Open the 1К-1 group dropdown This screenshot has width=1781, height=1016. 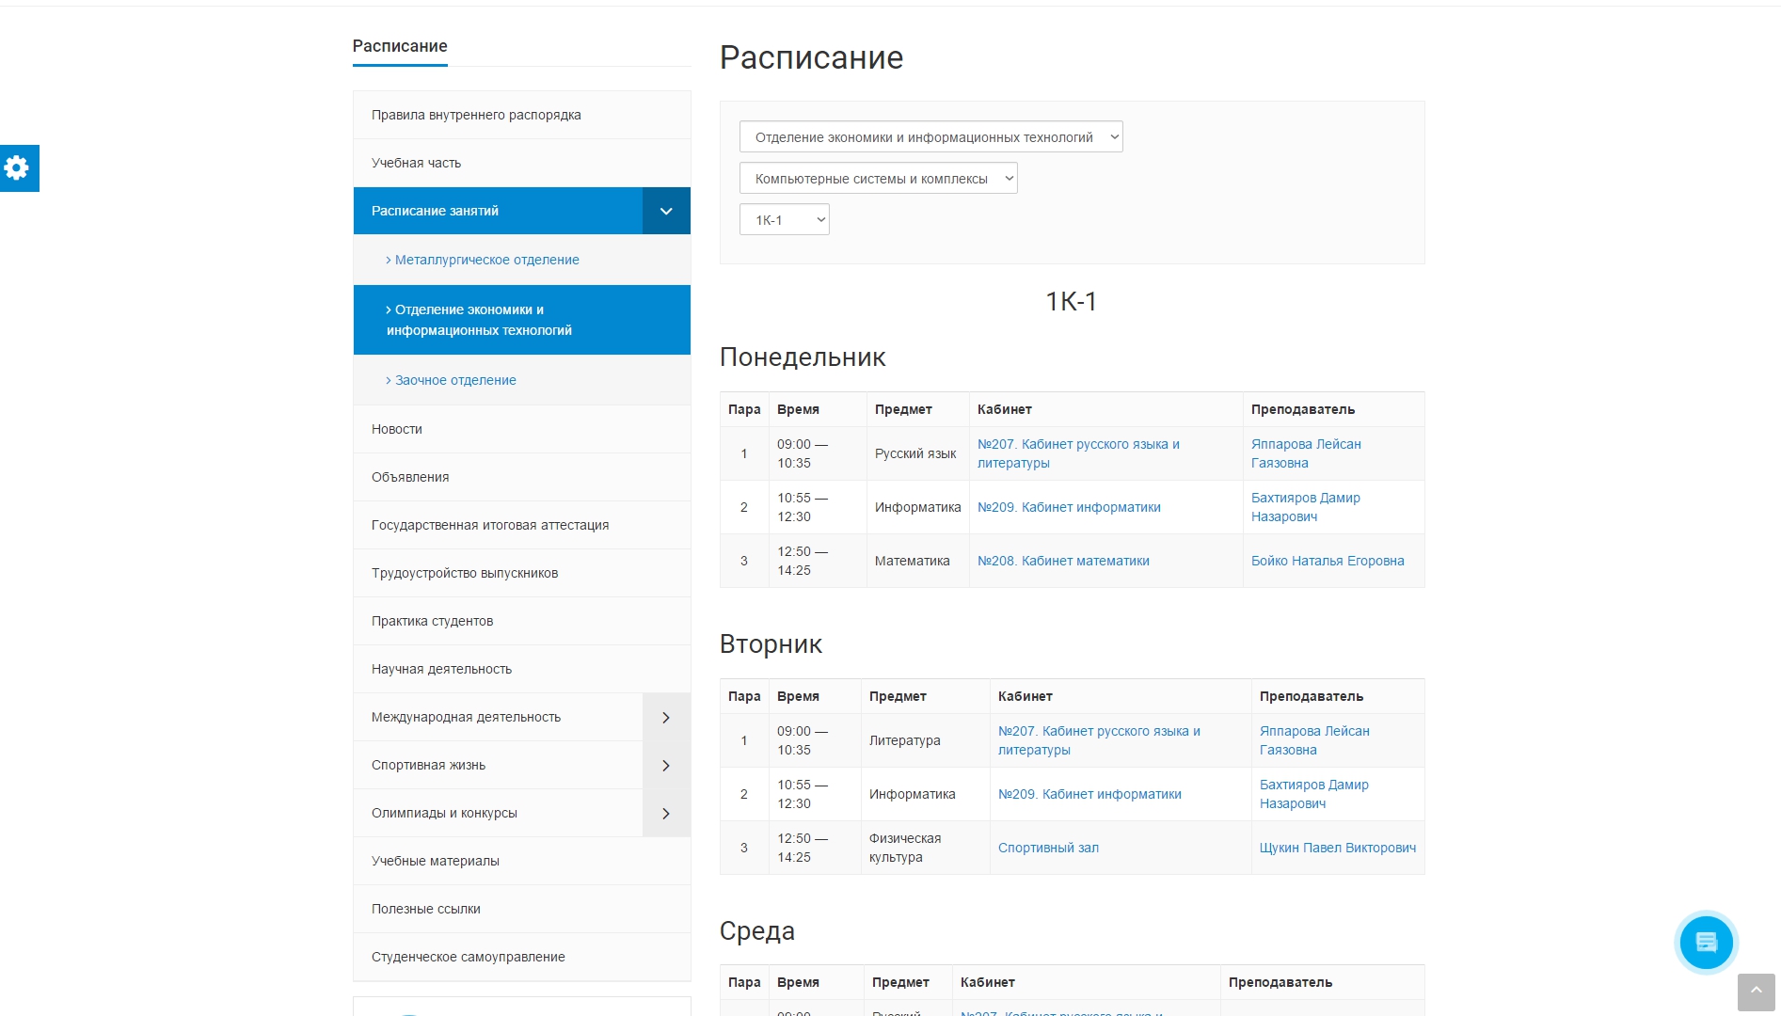(x=784, y=220)
